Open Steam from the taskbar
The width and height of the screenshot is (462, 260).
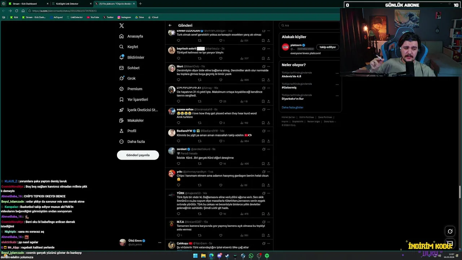point(227,256)
